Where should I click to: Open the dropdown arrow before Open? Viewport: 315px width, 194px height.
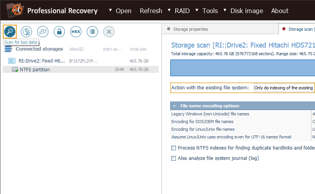tap(110, 10)
